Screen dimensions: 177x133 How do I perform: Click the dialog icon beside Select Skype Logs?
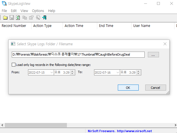coord(13,44)
